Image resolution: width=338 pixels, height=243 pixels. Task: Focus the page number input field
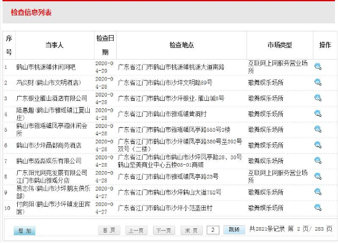pyautogui.click(x=213, y=230)
